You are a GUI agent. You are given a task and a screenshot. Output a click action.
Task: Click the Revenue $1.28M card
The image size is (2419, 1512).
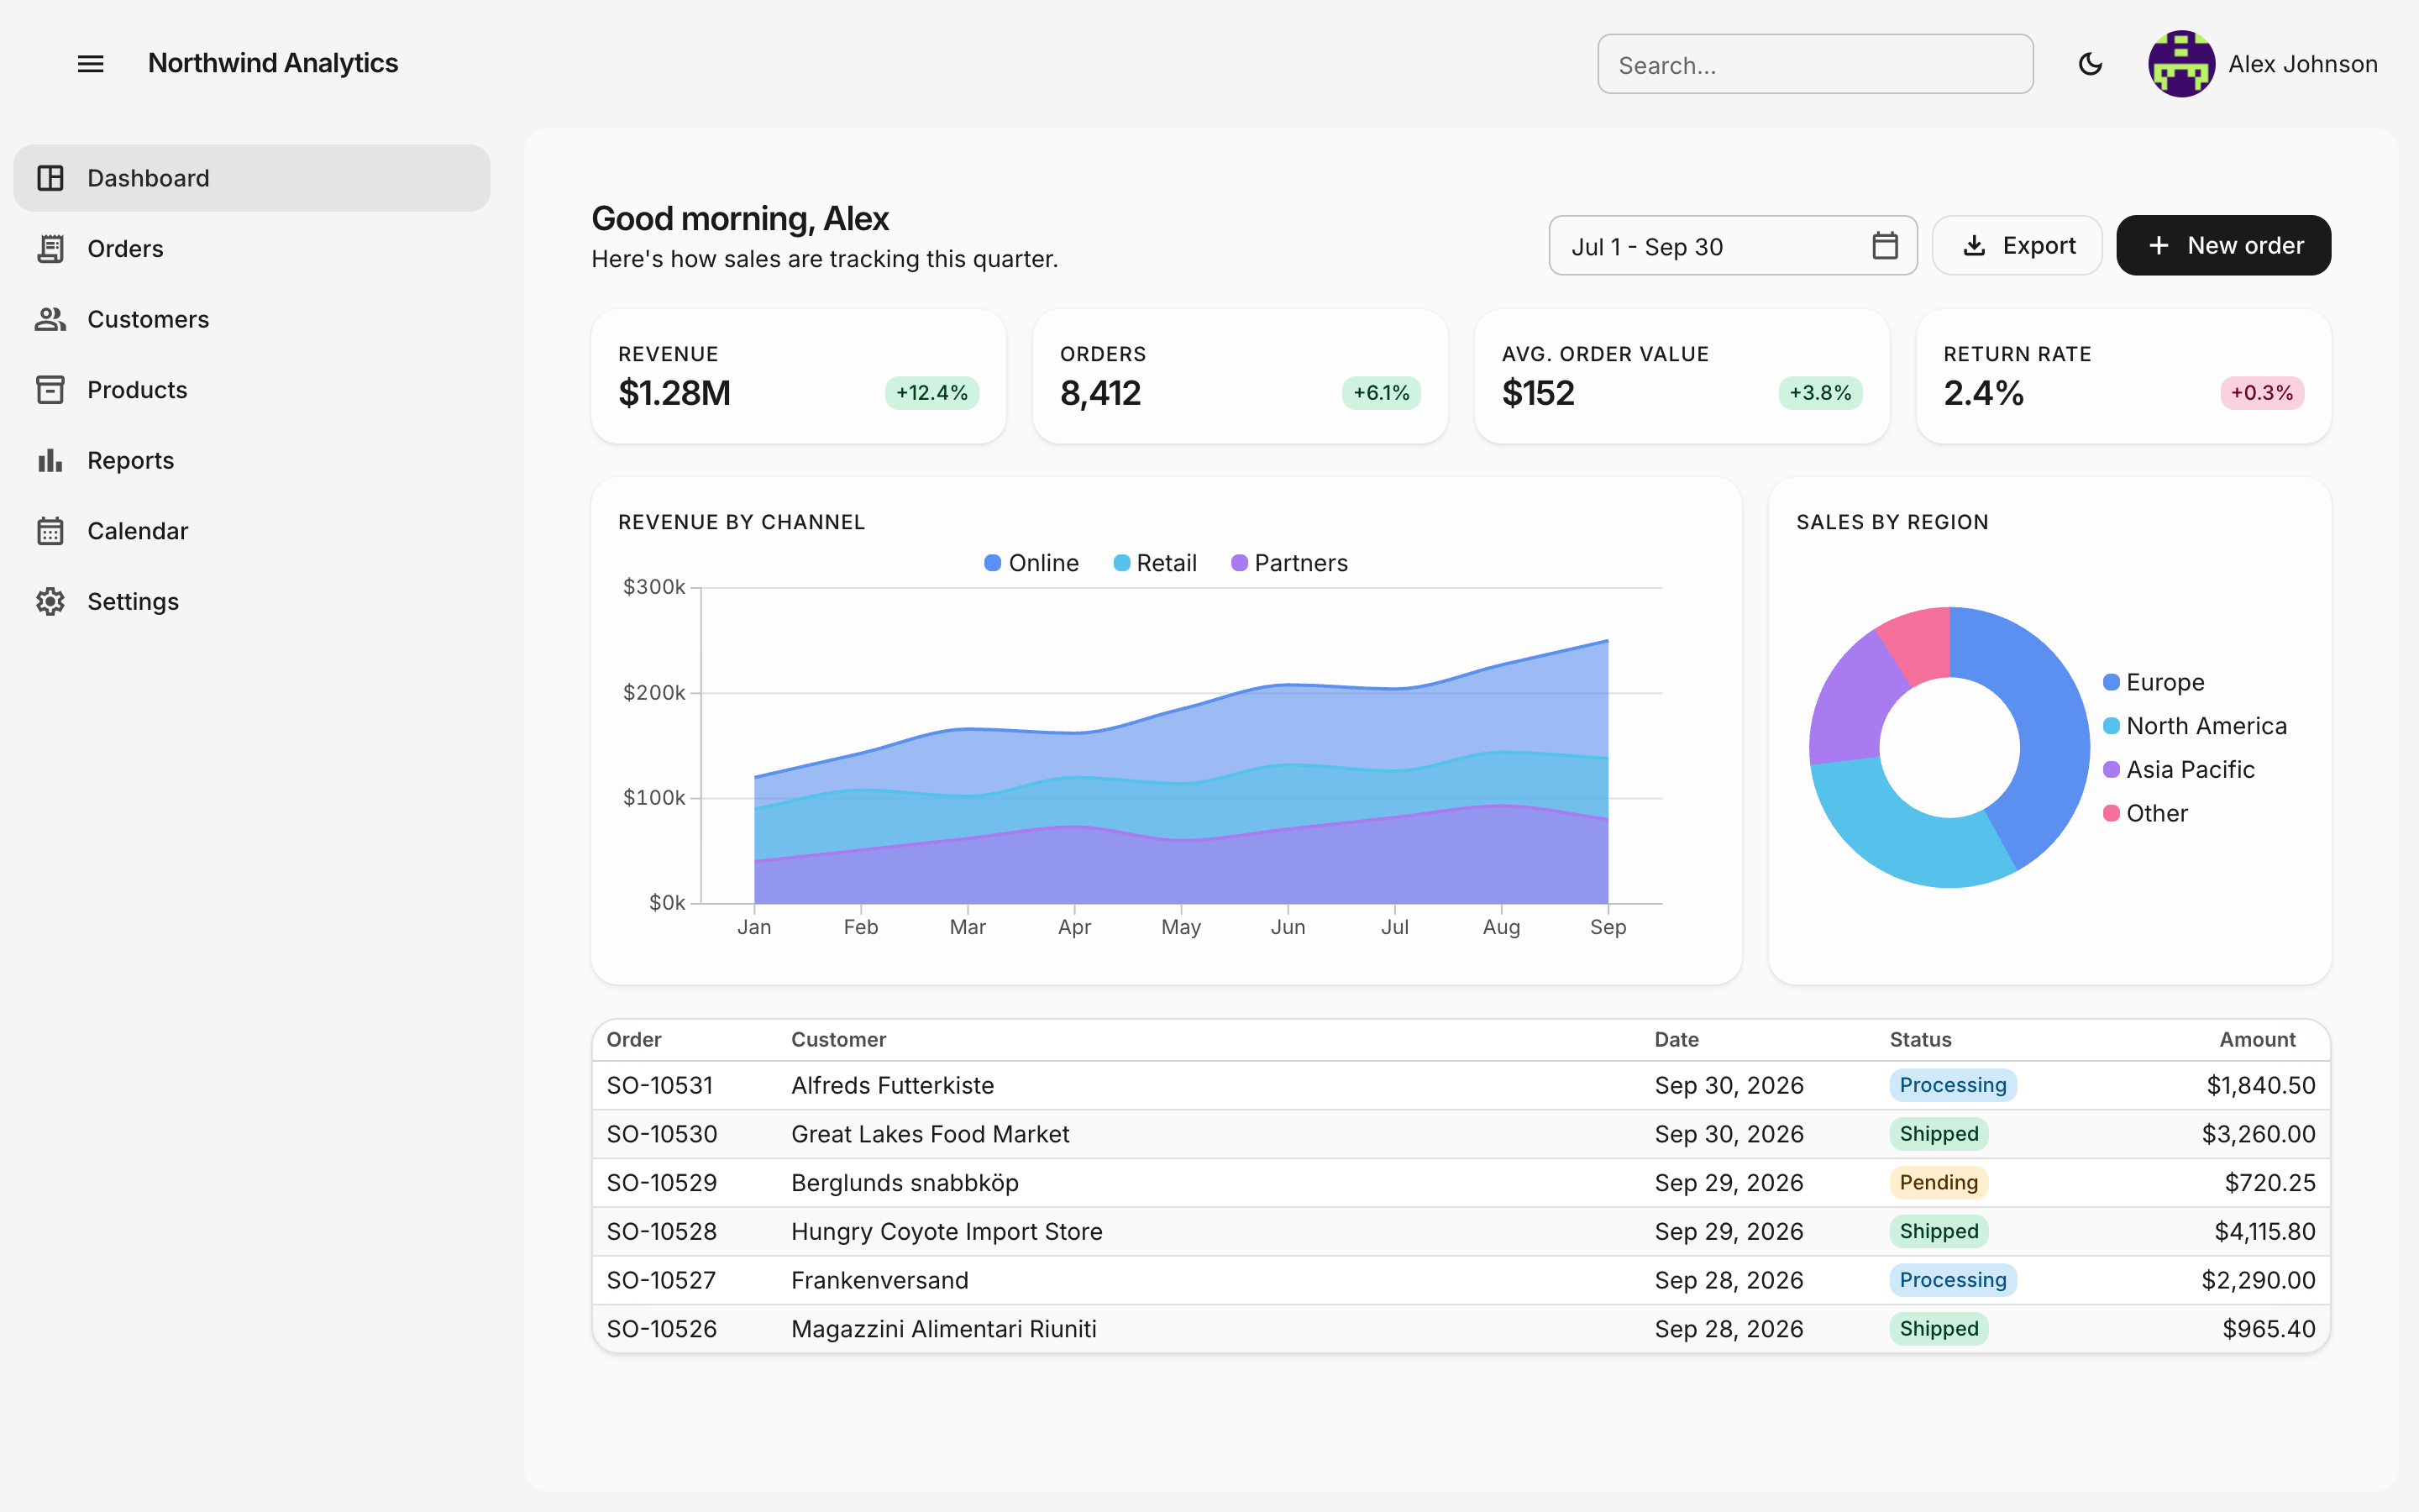click(798, 376)
